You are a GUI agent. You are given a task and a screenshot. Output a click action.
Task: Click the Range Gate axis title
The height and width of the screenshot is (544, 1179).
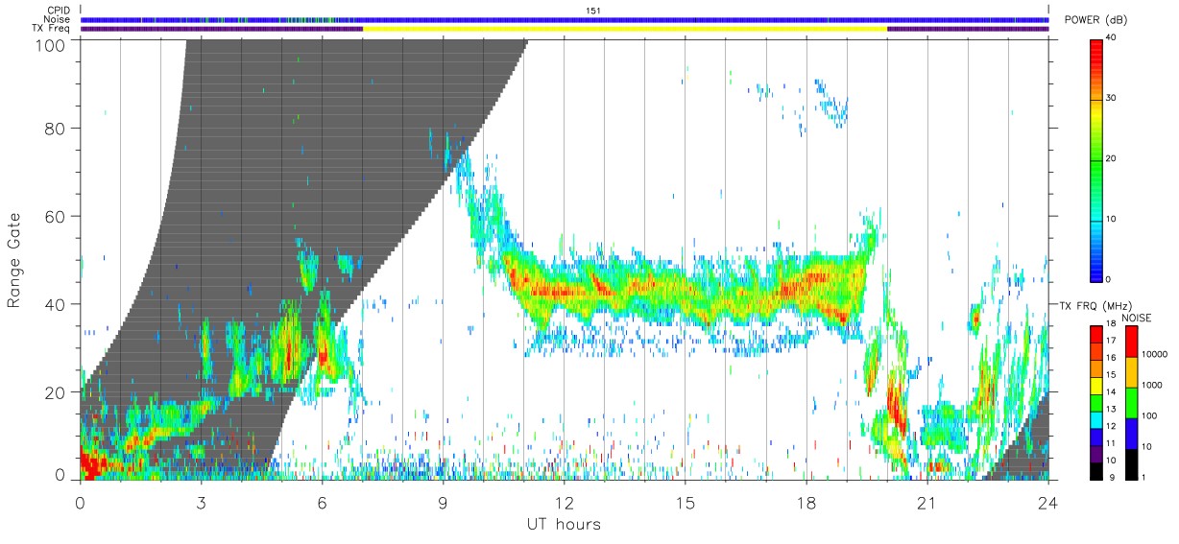[15, 259]
